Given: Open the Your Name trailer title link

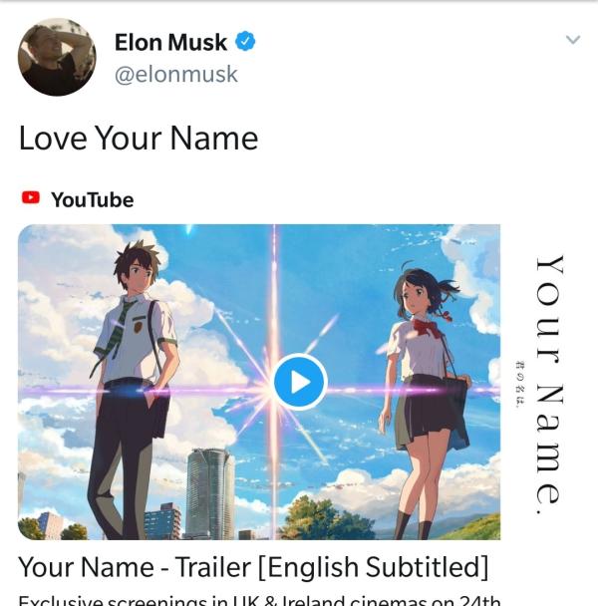Looking at the screenshot, I should tap(253, 567).
